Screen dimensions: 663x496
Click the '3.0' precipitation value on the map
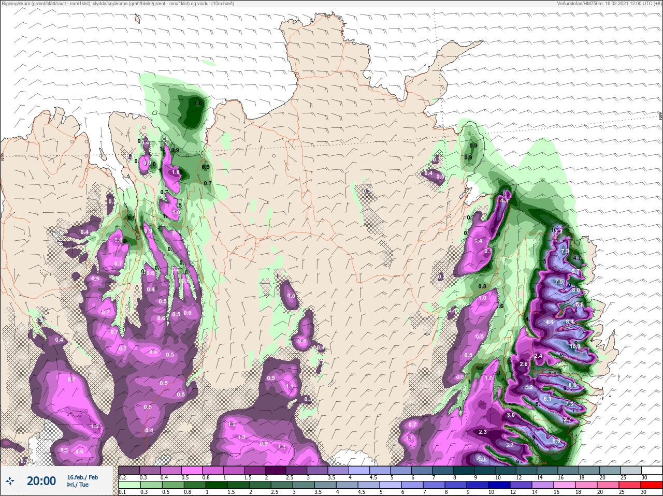(511, 415)
